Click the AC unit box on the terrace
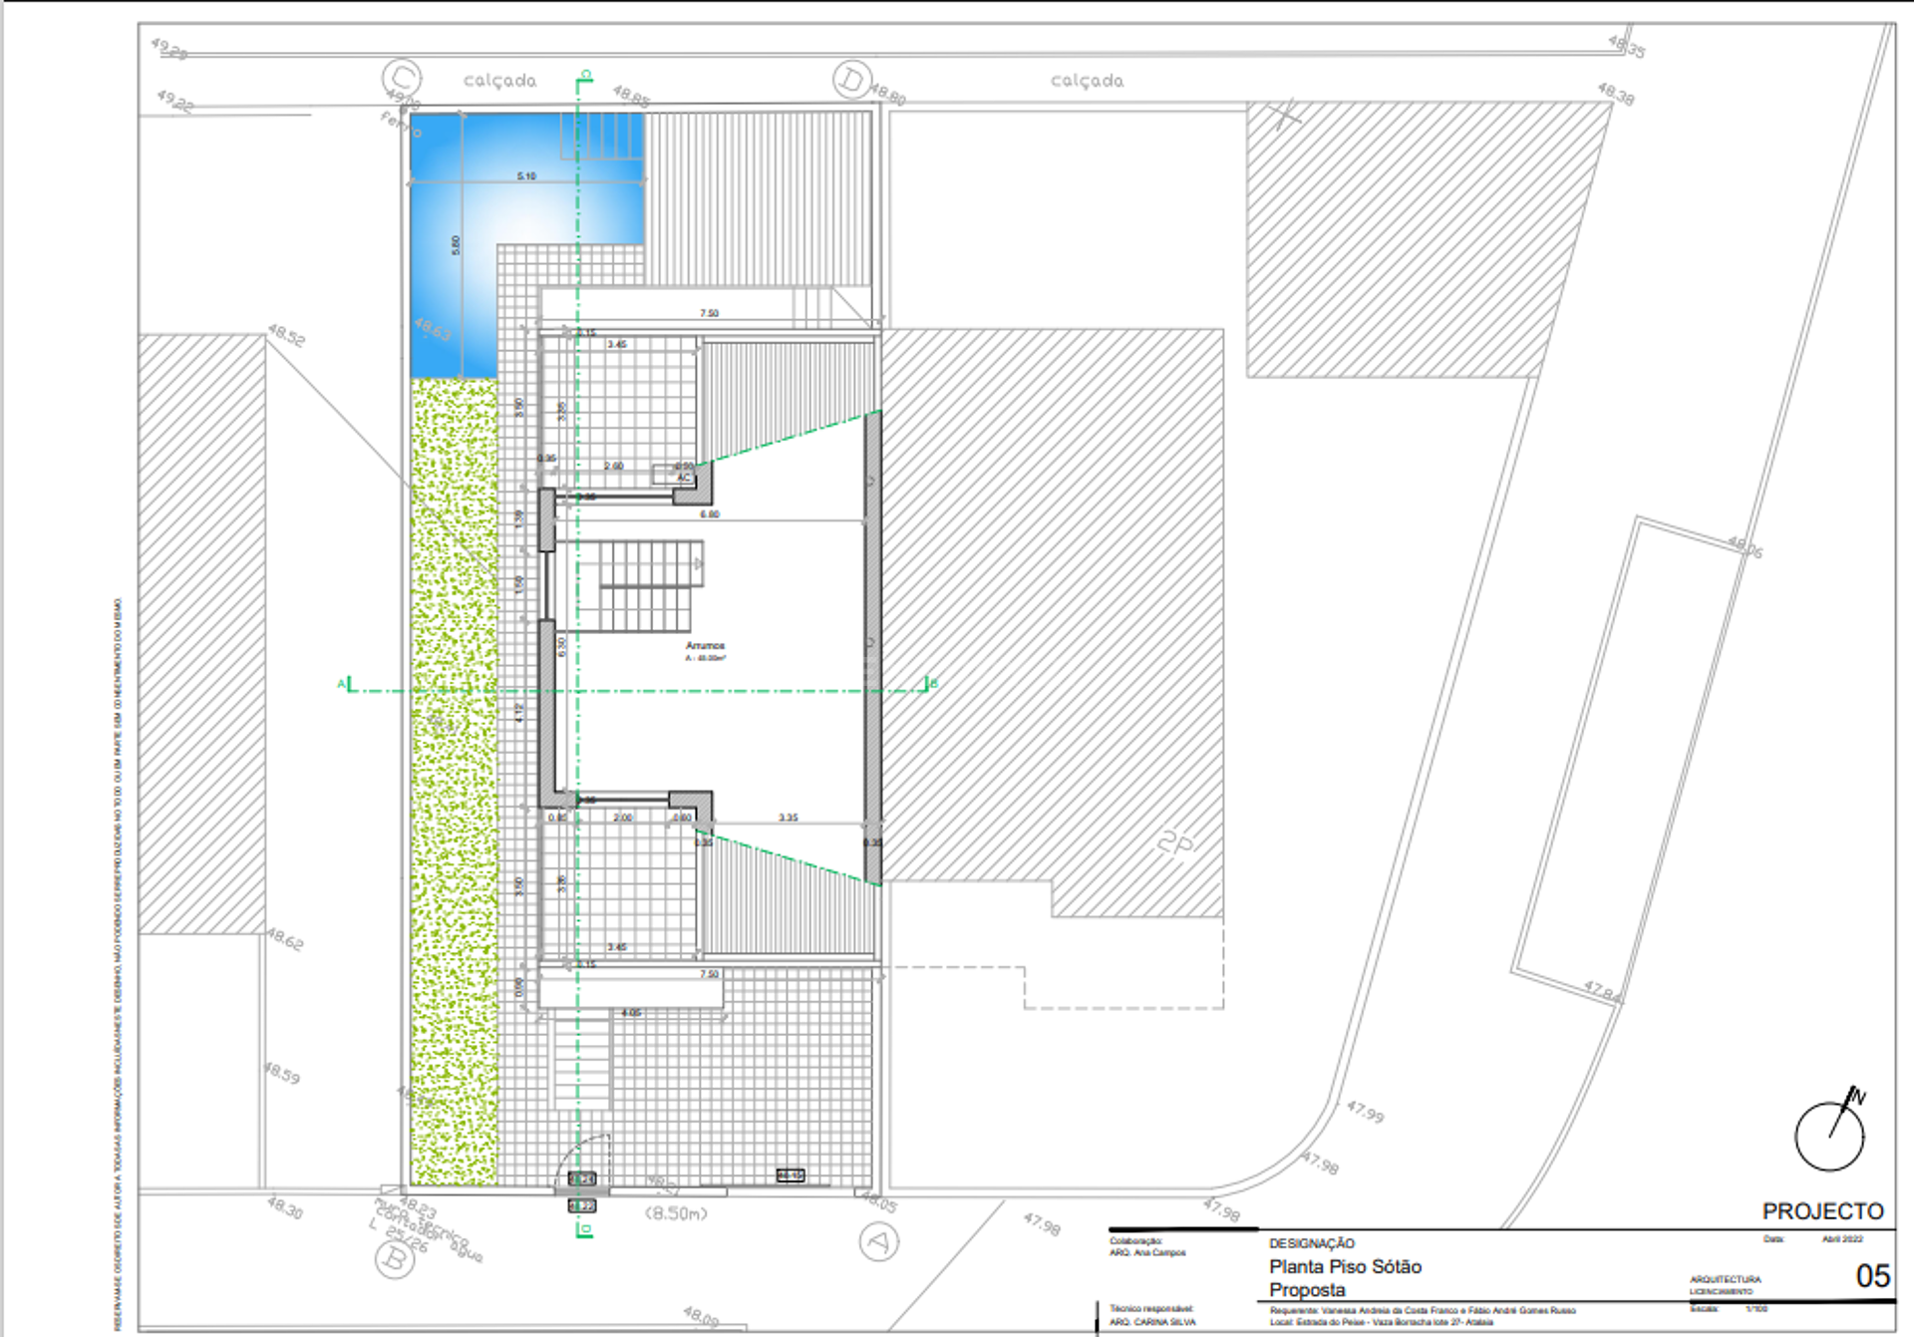This screenshot has width=1914, height=1337. (675, 475)
